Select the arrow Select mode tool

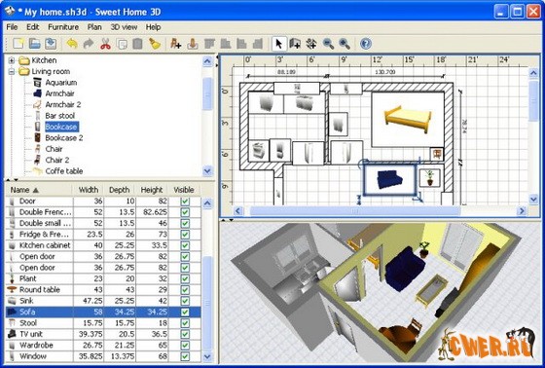[278, 44]
